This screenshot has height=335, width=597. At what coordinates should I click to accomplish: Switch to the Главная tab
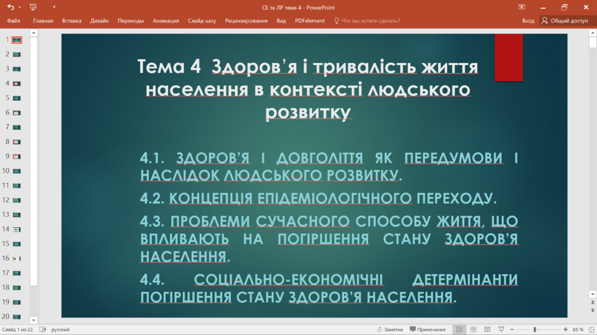pos(43,21)
